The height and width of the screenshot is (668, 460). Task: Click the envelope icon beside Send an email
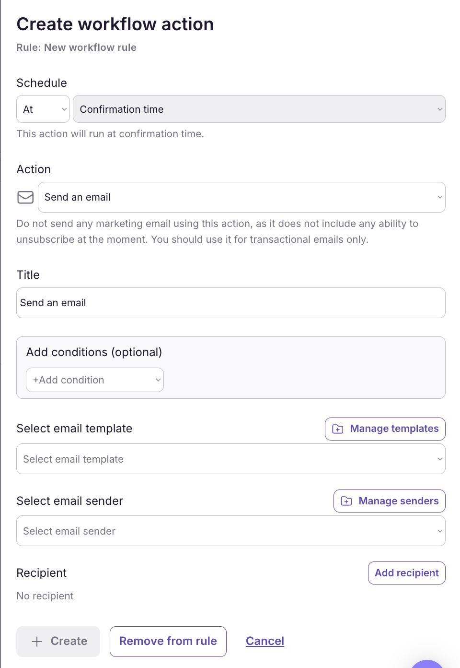click(25, 197)
